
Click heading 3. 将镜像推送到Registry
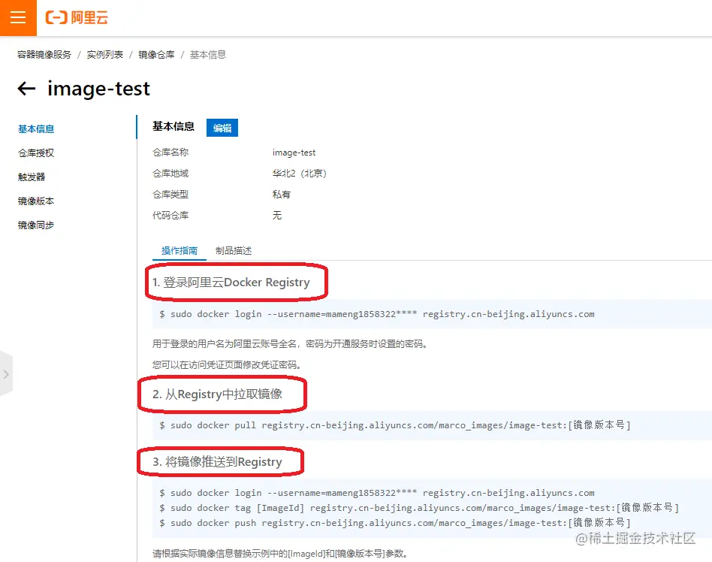[217, 461]
